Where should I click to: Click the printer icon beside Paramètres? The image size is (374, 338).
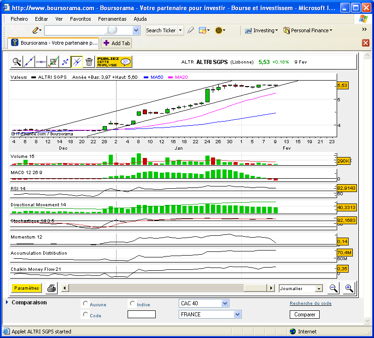coord(52,288)
